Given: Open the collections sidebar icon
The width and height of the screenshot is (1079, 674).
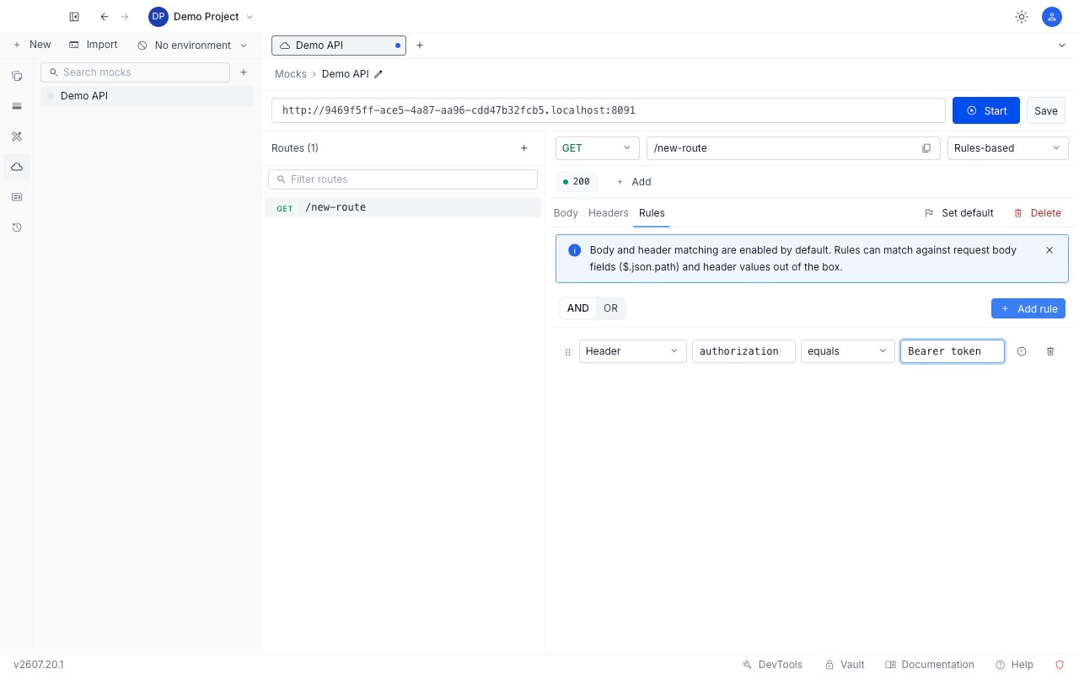Looking at the screenshot, I should pyautogui.click(x=17, y=76).
